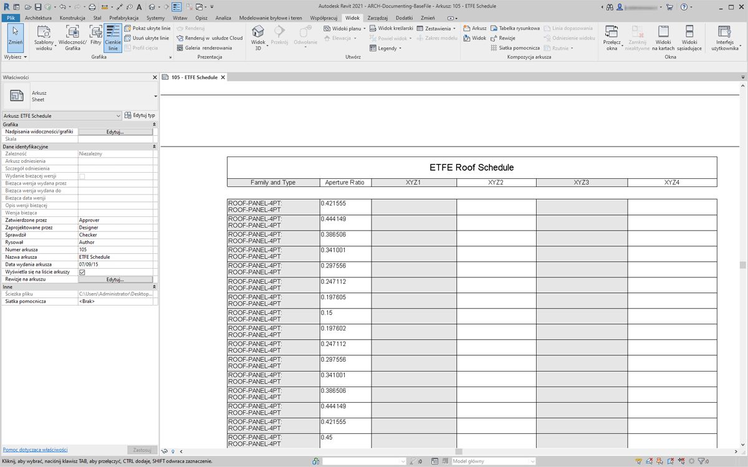Click Pokaż ukryte linie
748x467 pixels.
coord(147,29)
